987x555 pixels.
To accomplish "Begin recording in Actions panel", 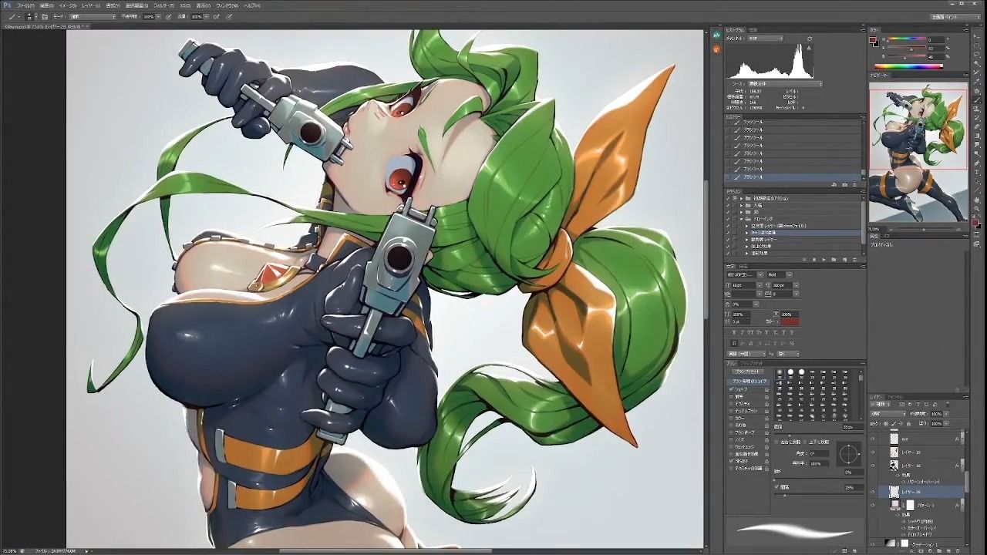I will pyautogui.click(x=814, y=260).
